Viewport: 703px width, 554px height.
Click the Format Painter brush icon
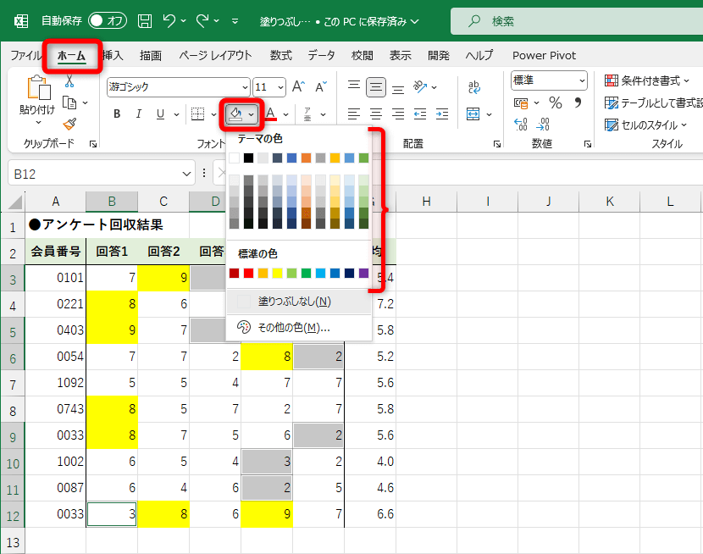point(69,124)
